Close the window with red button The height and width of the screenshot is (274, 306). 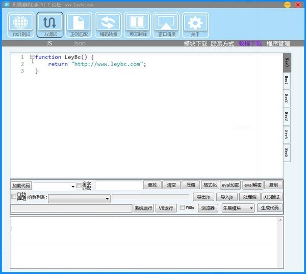pos(298,5)
